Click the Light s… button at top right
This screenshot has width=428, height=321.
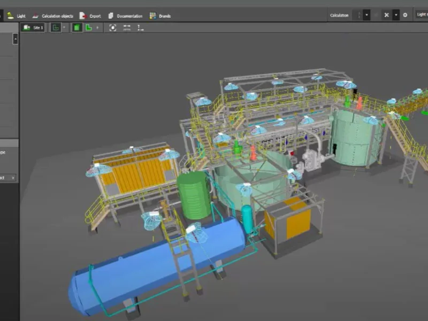point(422,15)
